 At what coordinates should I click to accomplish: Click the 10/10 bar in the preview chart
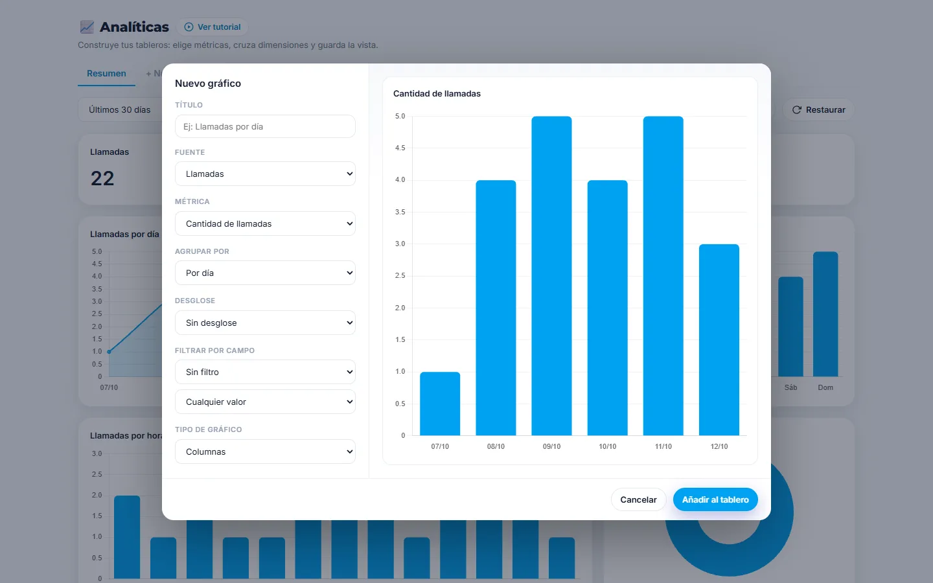607,308
